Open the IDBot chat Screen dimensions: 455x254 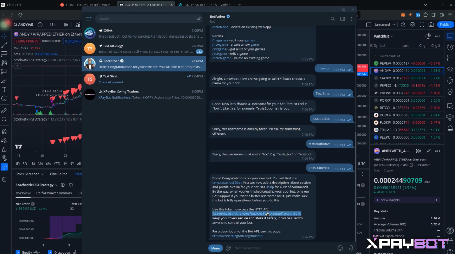pyautogui.click(x=144, y=33)
